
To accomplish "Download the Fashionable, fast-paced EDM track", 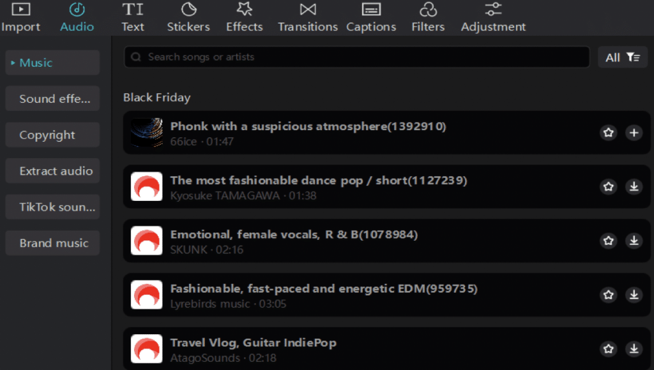I will [634, 295].
